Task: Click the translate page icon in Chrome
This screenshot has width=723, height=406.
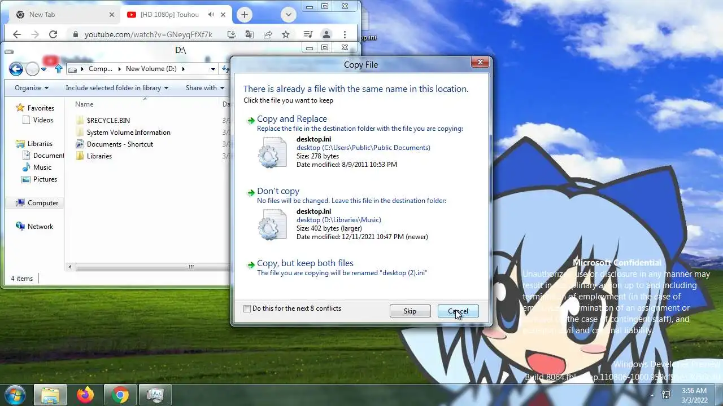Action: pos(250,34)
